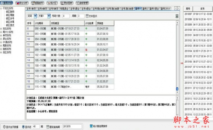Switch to the 副号2大小 tab

click(x=165, y=9)
